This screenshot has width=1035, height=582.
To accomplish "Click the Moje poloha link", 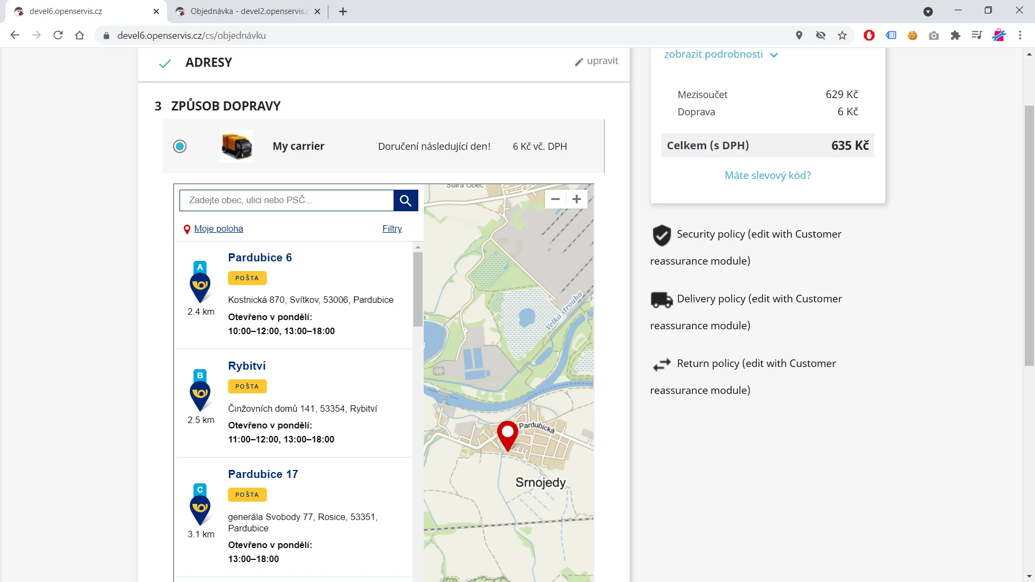I will click(x=218, y=228).
